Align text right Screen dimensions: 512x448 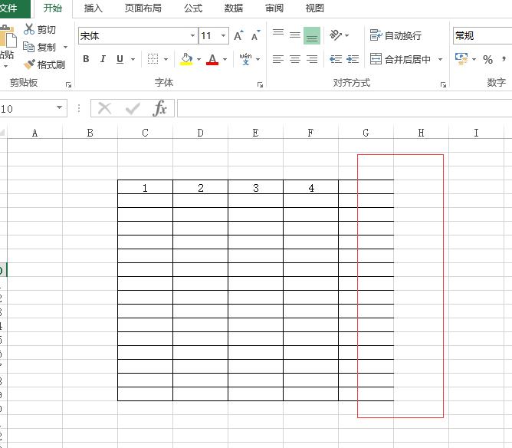pos(312,59)
